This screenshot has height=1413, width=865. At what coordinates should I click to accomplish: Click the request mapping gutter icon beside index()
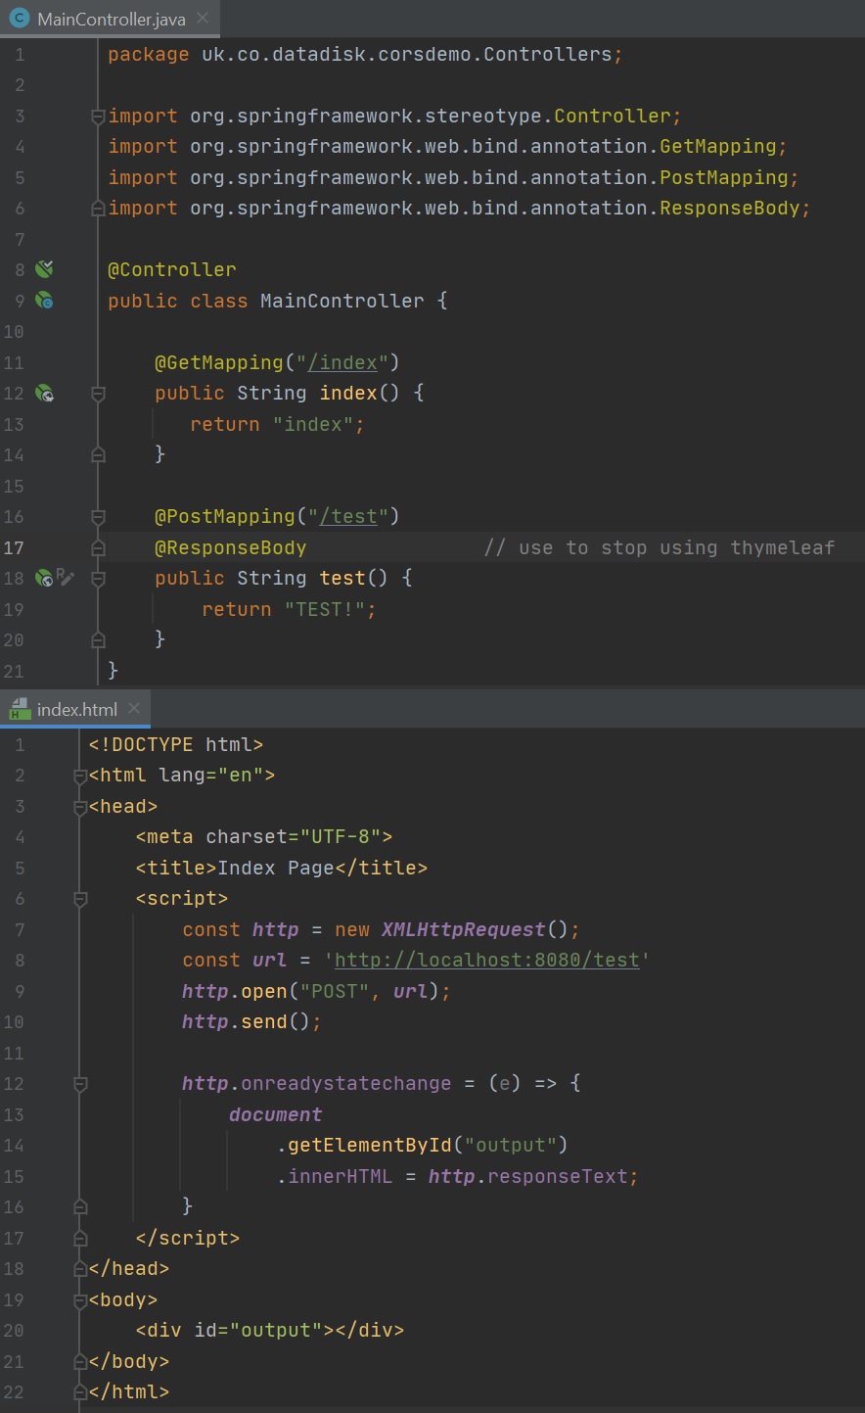point(44,394)
